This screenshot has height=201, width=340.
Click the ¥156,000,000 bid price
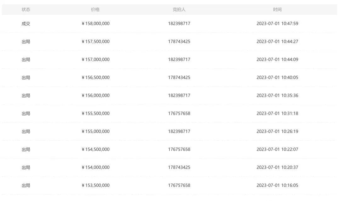[x=95, y=95]
